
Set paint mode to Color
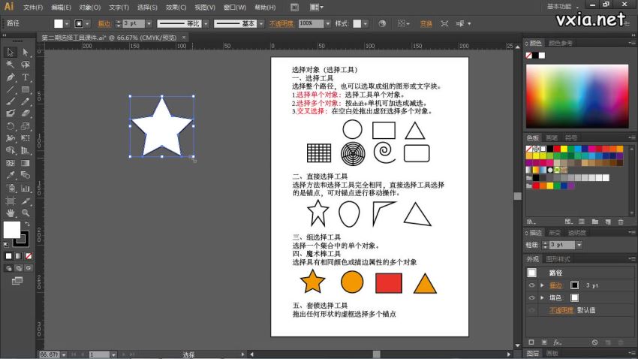pyautogui.click(x=8, y=256)
